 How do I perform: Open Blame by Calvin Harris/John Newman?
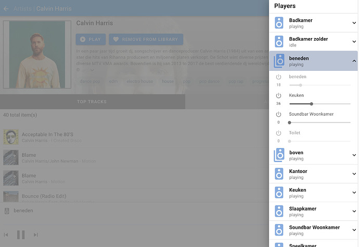tap(134, 157)
